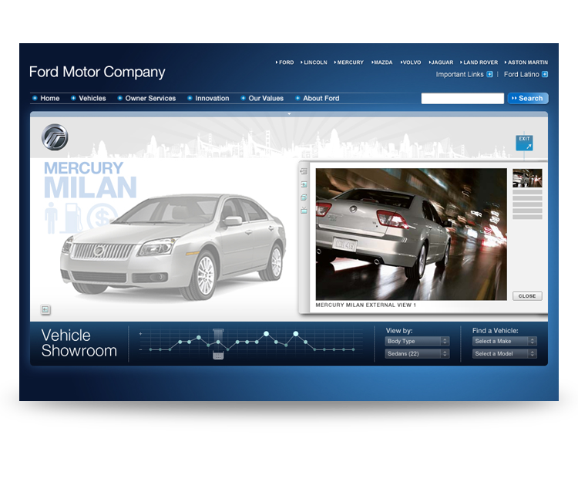Click the dollar sign price icon
This screenshot has width=578, height=489.
(98, 219)
